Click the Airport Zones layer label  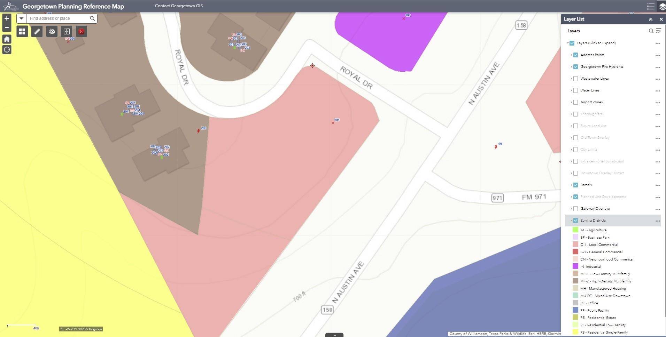click(591, 102)
